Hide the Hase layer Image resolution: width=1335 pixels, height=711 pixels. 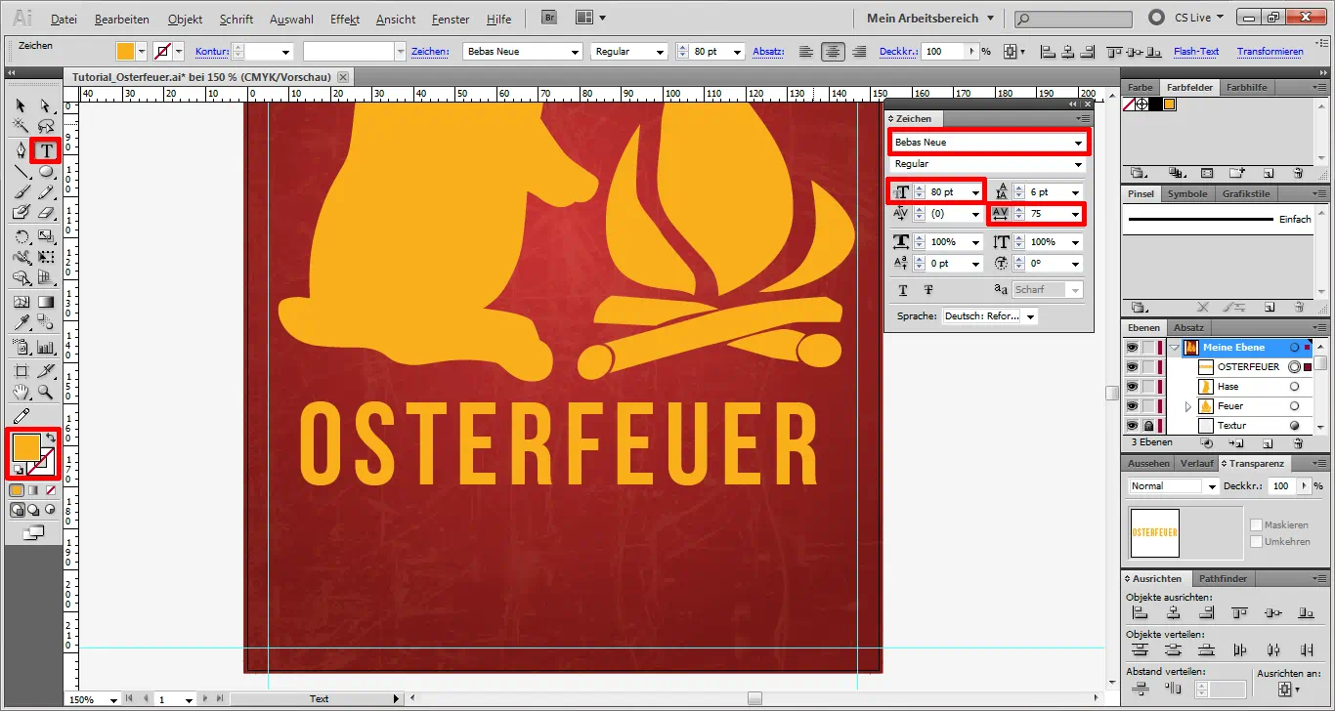[1132, 386]
